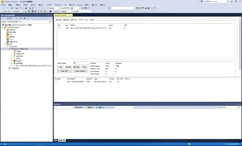Click the Save All icon in toolbar
242x146 pixels.
(26, 8)
